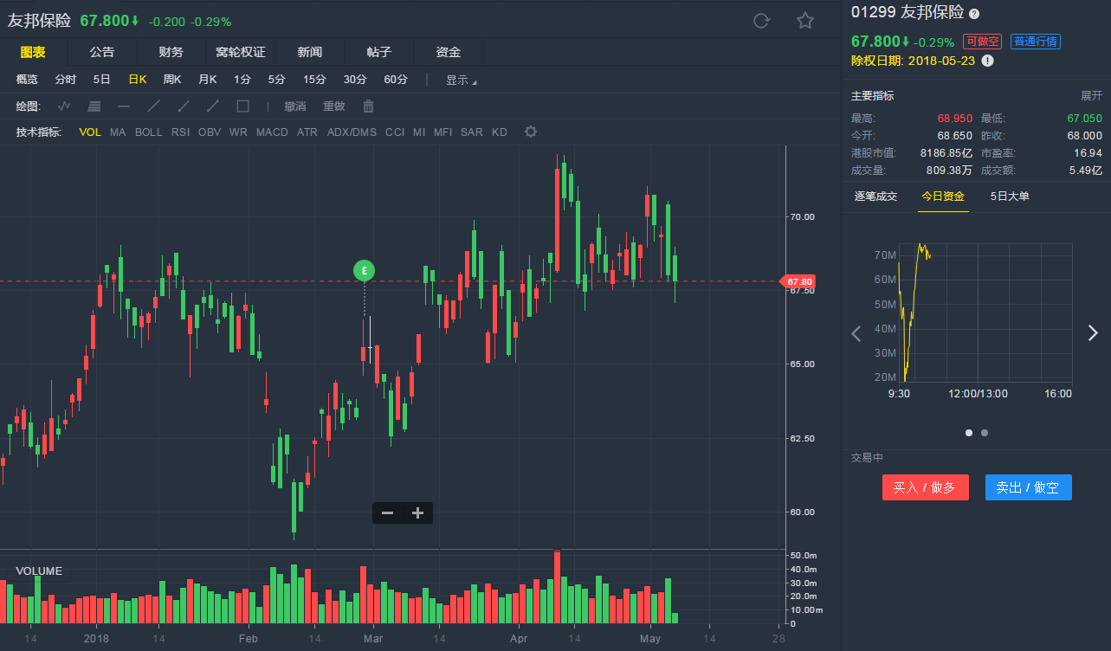Toggle the ADX/DMS indicator
The height and width of the screenshot is (651, 1111).
(x=352, y=132)
